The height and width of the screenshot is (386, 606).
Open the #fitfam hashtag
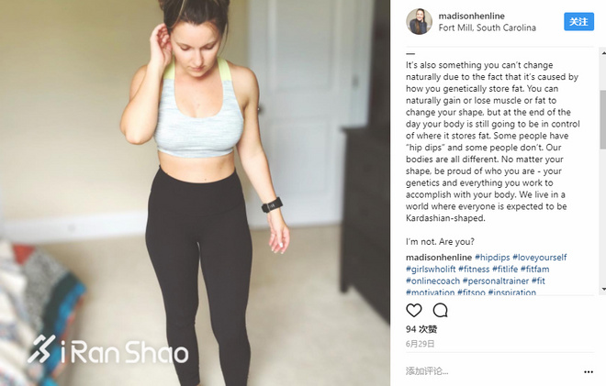coord(535,269)
